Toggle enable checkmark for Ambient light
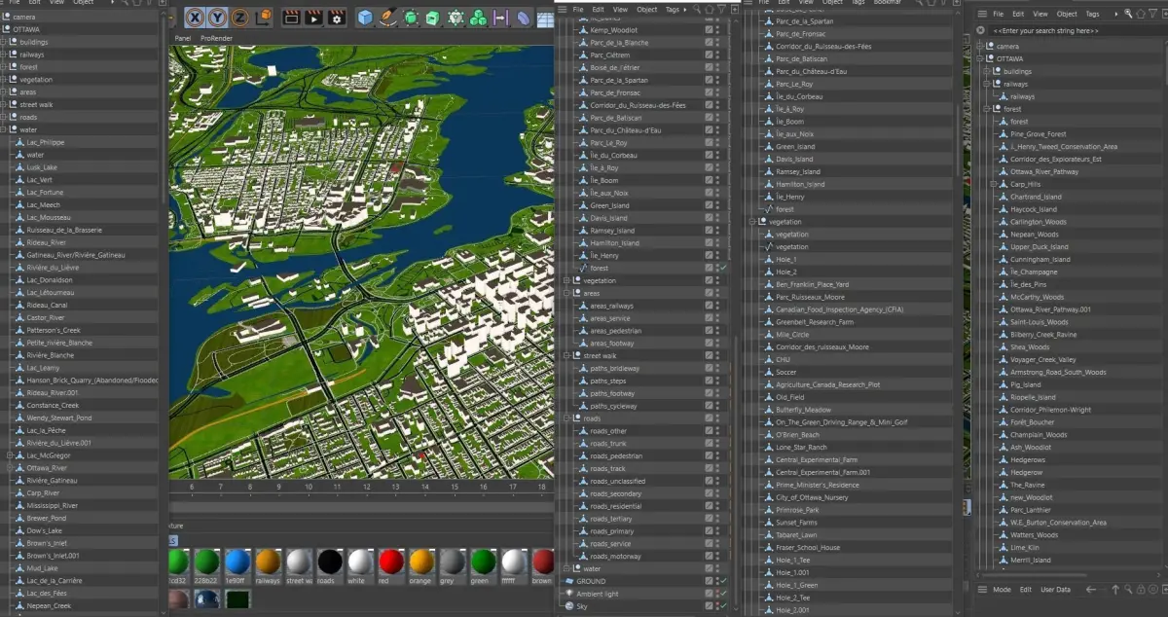This screenshot has width=1168, height=617. coord(723,594)
